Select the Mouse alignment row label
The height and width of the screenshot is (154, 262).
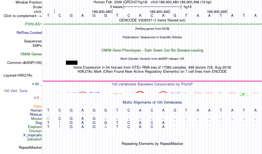click(x=36, y=119)
